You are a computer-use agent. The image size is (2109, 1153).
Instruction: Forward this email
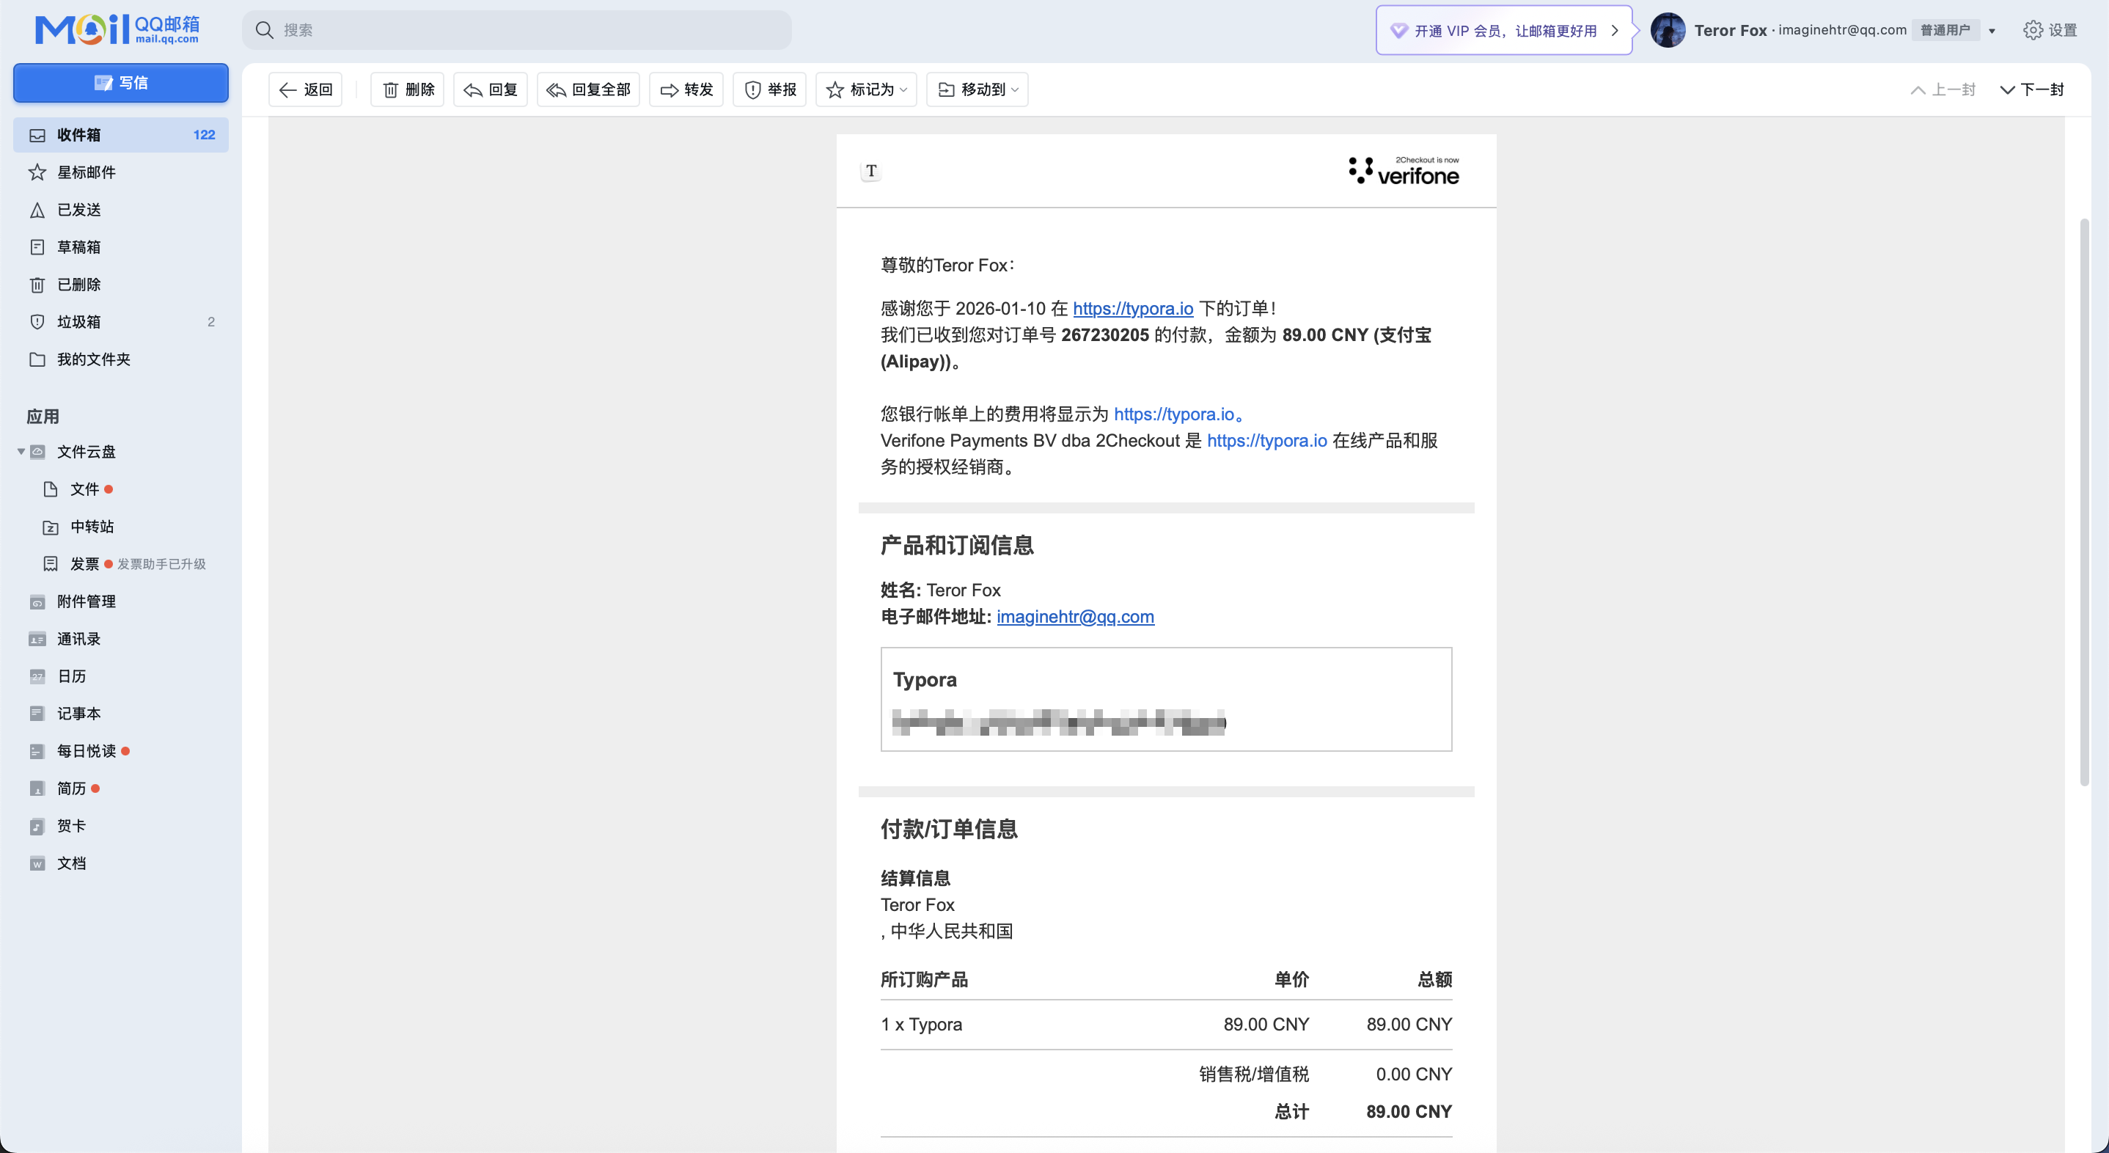[x=686, y=89]
